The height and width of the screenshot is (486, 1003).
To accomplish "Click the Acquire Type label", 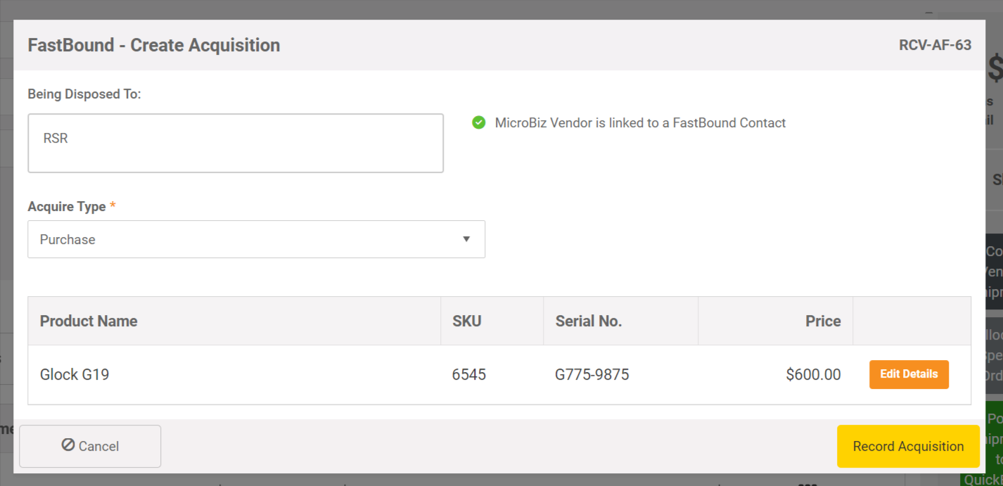I will (x=67, y=207).
